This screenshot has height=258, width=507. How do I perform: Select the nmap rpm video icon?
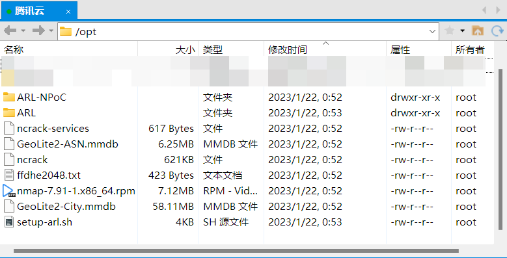[8, 191]
